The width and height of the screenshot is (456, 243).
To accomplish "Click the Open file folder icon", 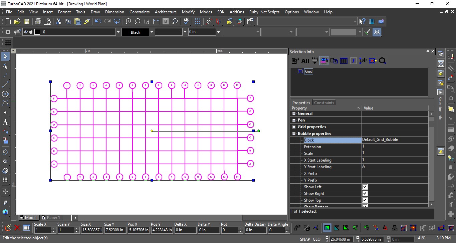I will [17, 21].
